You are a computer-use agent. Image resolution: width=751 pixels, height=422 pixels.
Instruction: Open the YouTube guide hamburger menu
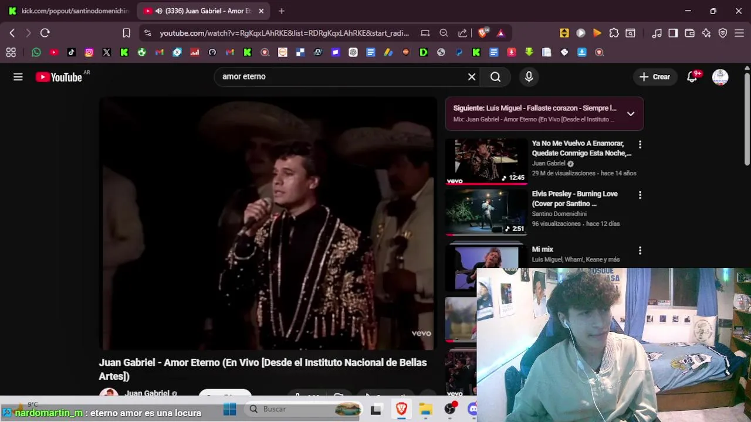[x=18, y=77]
